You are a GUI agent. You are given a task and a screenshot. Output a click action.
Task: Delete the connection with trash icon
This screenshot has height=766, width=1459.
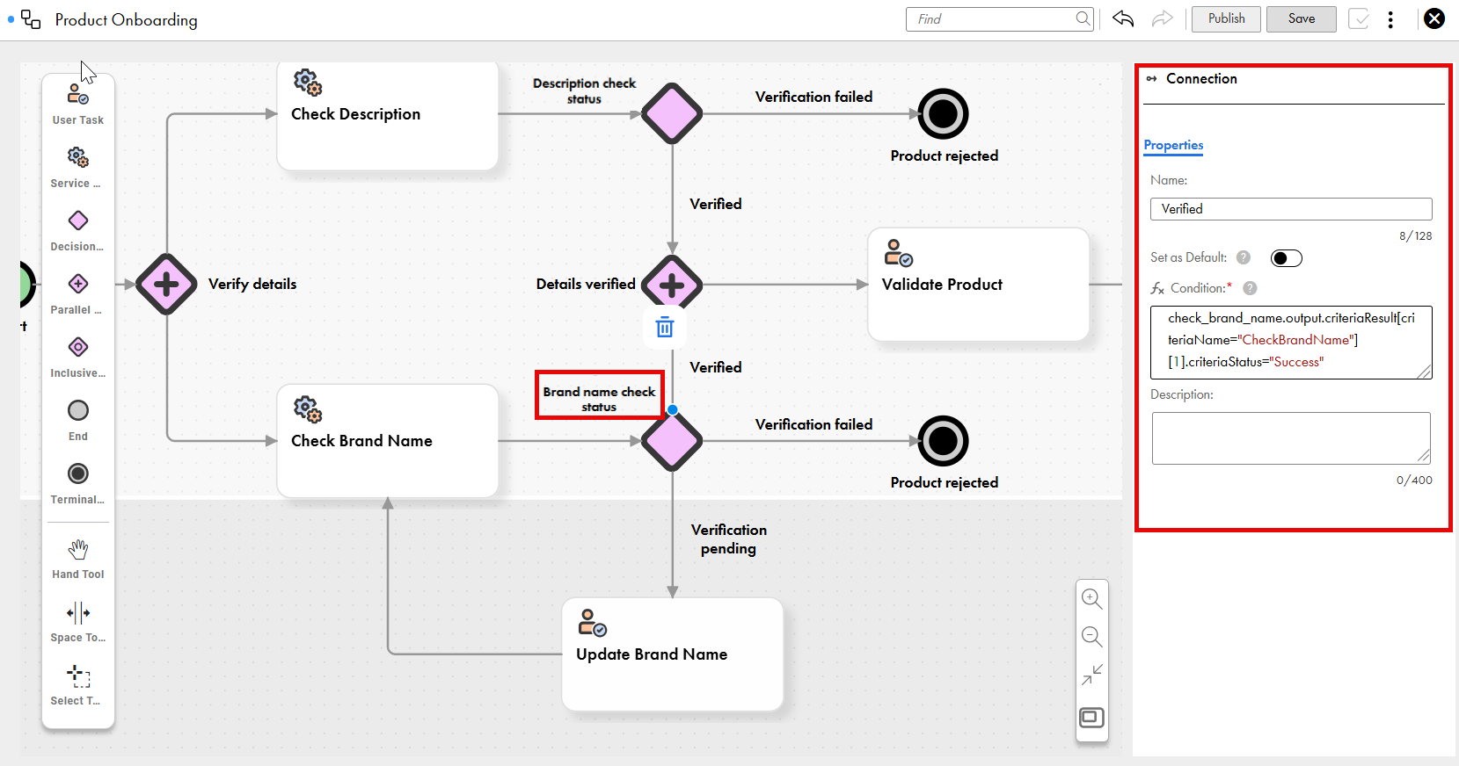665,327
